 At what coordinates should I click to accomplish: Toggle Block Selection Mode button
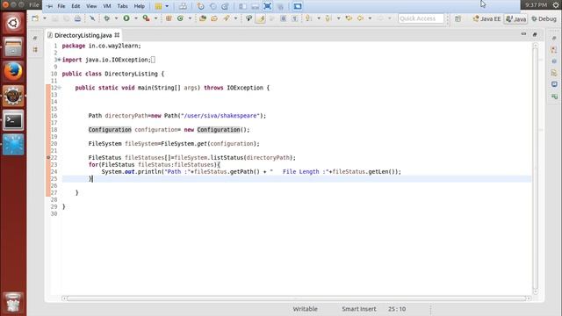coord(283,18)
